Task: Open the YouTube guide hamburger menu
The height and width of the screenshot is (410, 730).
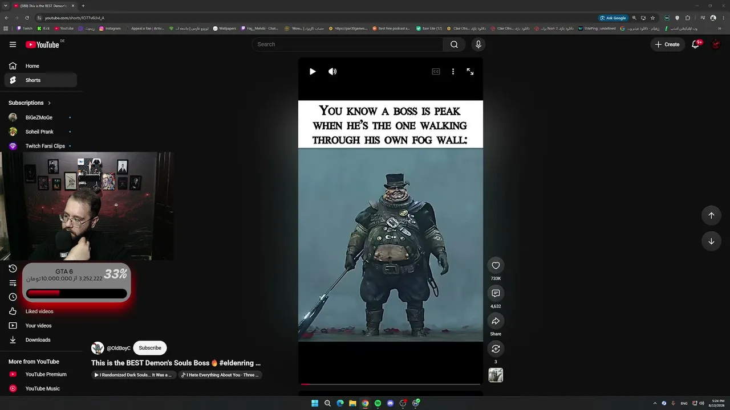Action: [x=13, y=44]
